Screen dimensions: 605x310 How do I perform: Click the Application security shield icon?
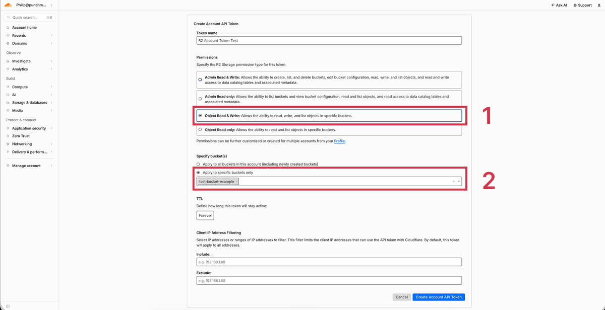click(x=8, y=128)
